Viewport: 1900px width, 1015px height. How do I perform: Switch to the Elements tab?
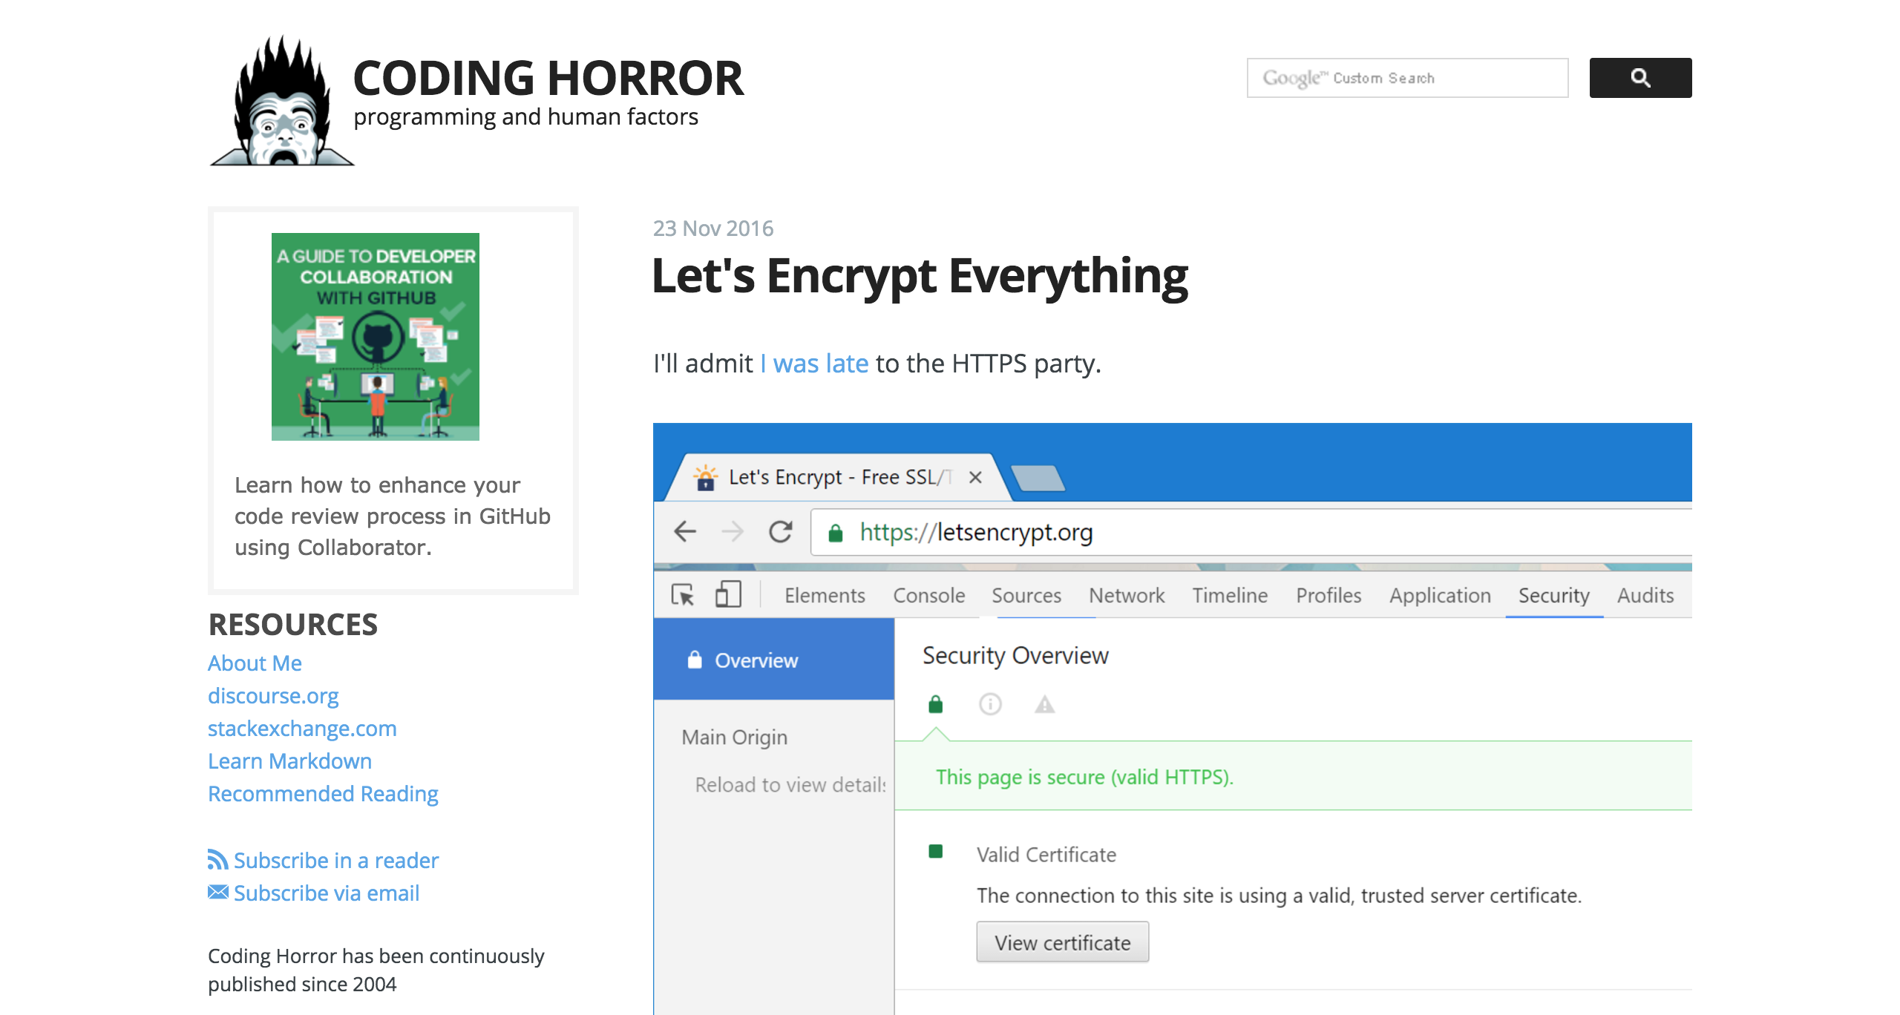tap(825, 595)
